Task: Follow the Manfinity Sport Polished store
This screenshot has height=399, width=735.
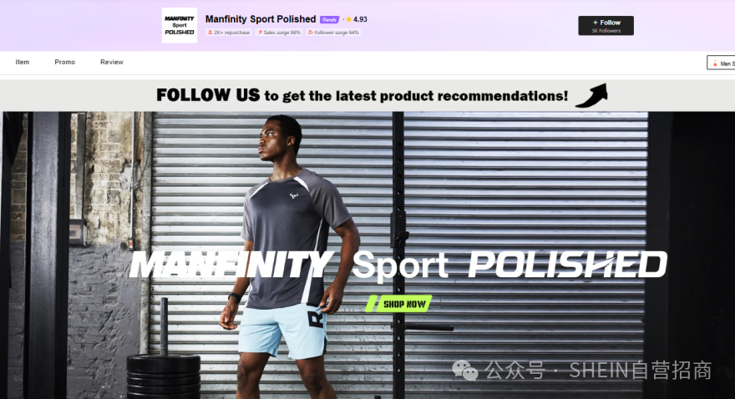Action: [606, 25]
